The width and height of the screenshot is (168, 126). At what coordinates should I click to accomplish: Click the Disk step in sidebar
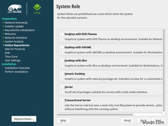pyautogui.click(x=7, y=53)
